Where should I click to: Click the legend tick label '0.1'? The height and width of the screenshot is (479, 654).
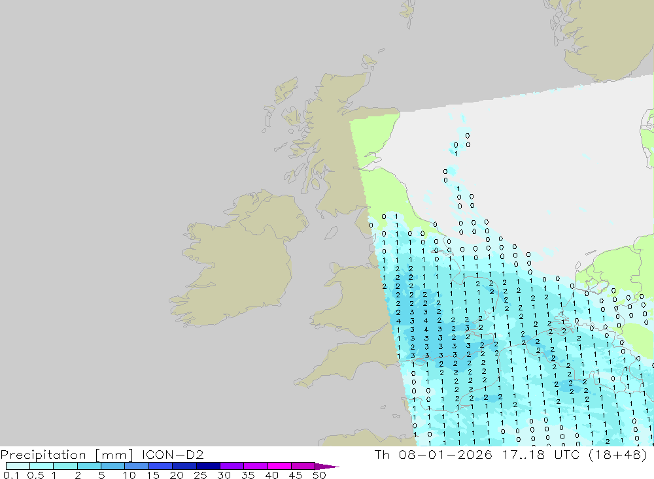click(x=11, y=475)
